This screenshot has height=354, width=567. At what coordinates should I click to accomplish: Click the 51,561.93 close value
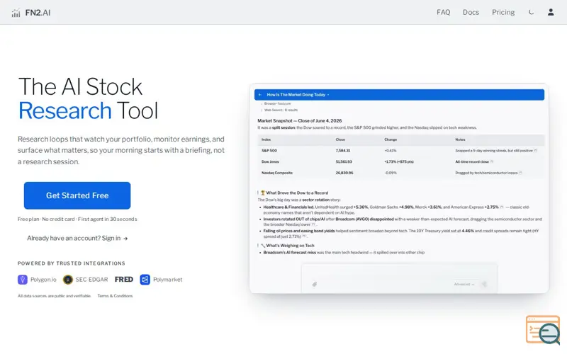[344, 162]
